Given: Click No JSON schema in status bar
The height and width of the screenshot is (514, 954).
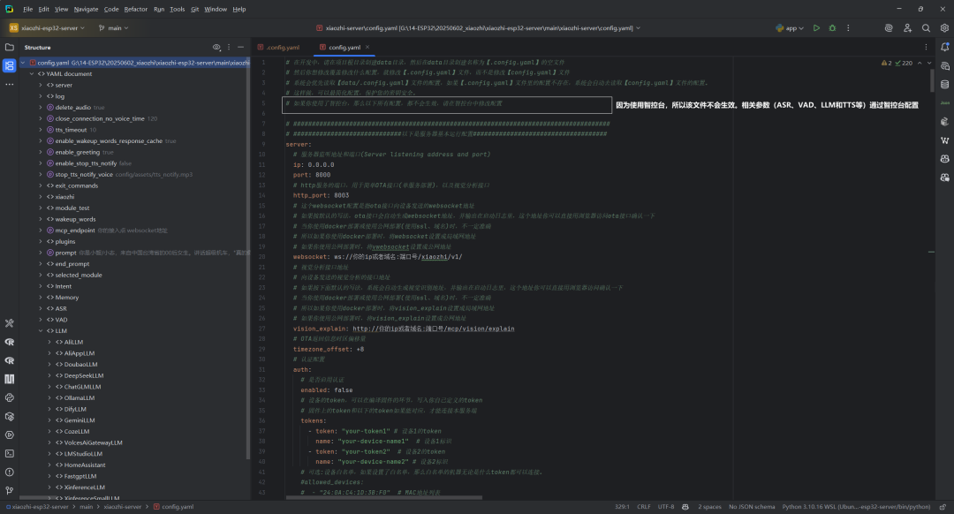Looking at the screenshot, I should pyautogui.click(x=752, y=507).
